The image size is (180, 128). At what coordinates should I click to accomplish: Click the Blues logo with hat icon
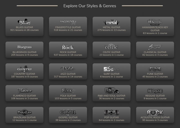click(x=24, y=22)
